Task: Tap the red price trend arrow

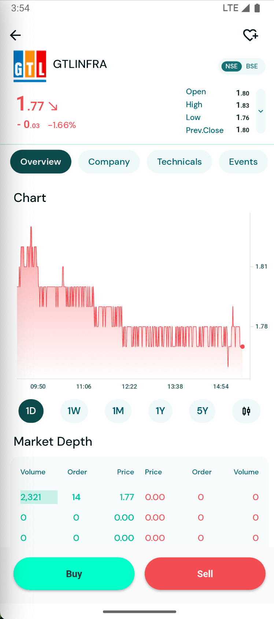Action: tap(53, 106)
